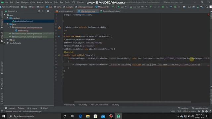Click scroll-from-source target icon in project panel
This screenshot has height=119, width=212.
(39, 11)
